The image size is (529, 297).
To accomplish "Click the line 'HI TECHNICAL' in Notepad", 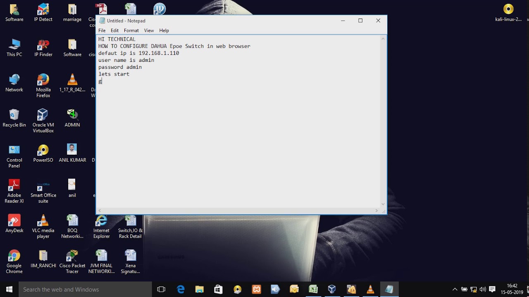I will pos(117,39).
